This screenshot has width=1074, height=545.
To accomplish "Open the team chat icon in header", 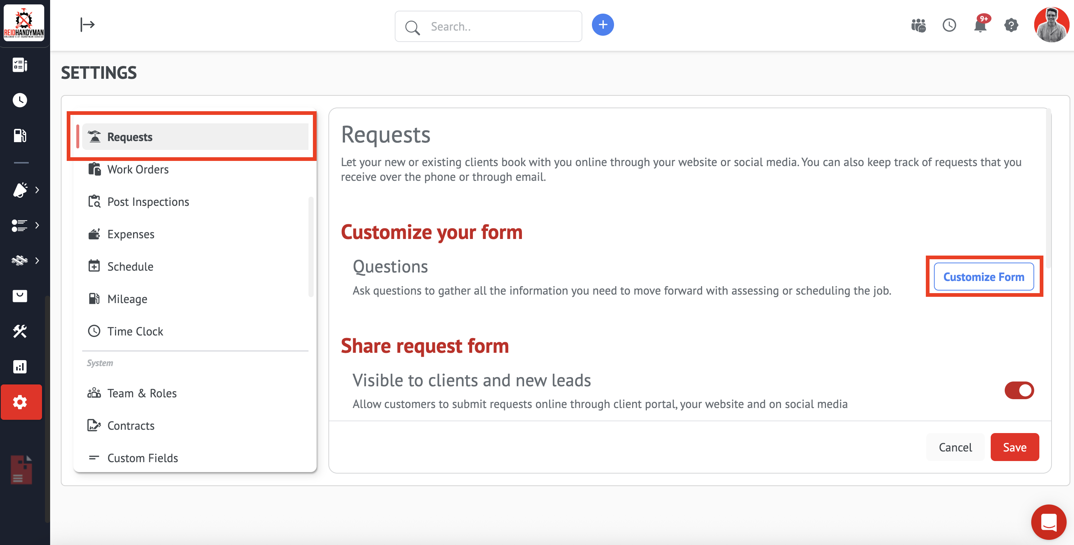I will pos(918,26).
